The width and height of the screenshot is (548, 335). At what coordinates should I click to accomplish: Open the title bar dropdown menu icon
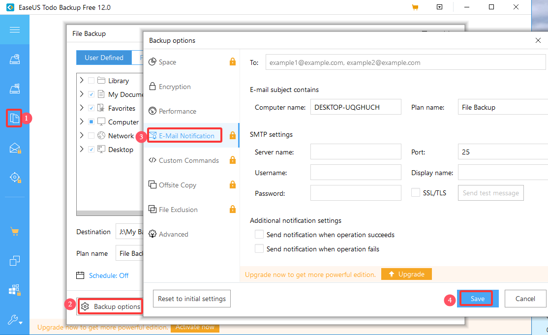point(440,7)
